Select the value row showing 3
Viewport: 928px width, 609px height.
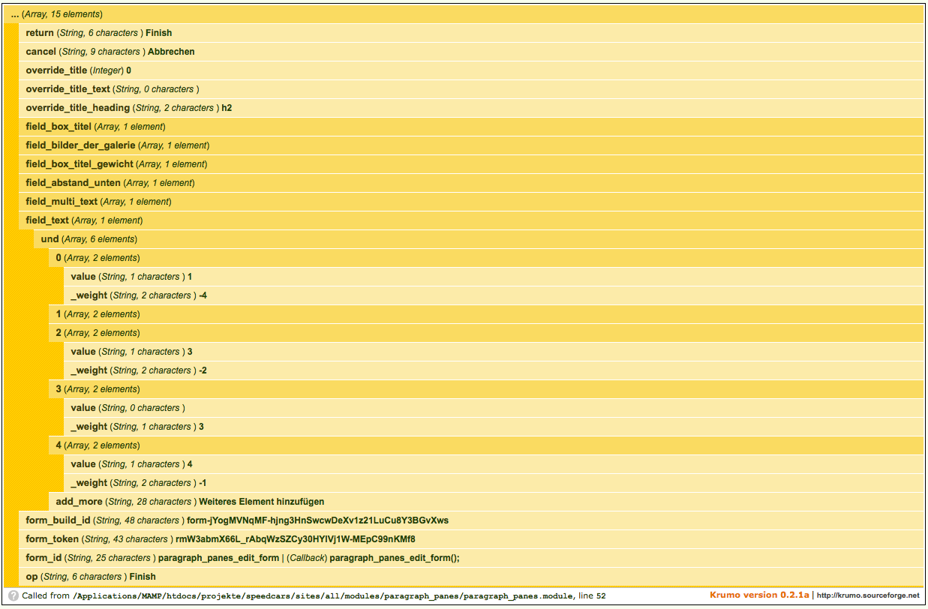pos(494,352)
